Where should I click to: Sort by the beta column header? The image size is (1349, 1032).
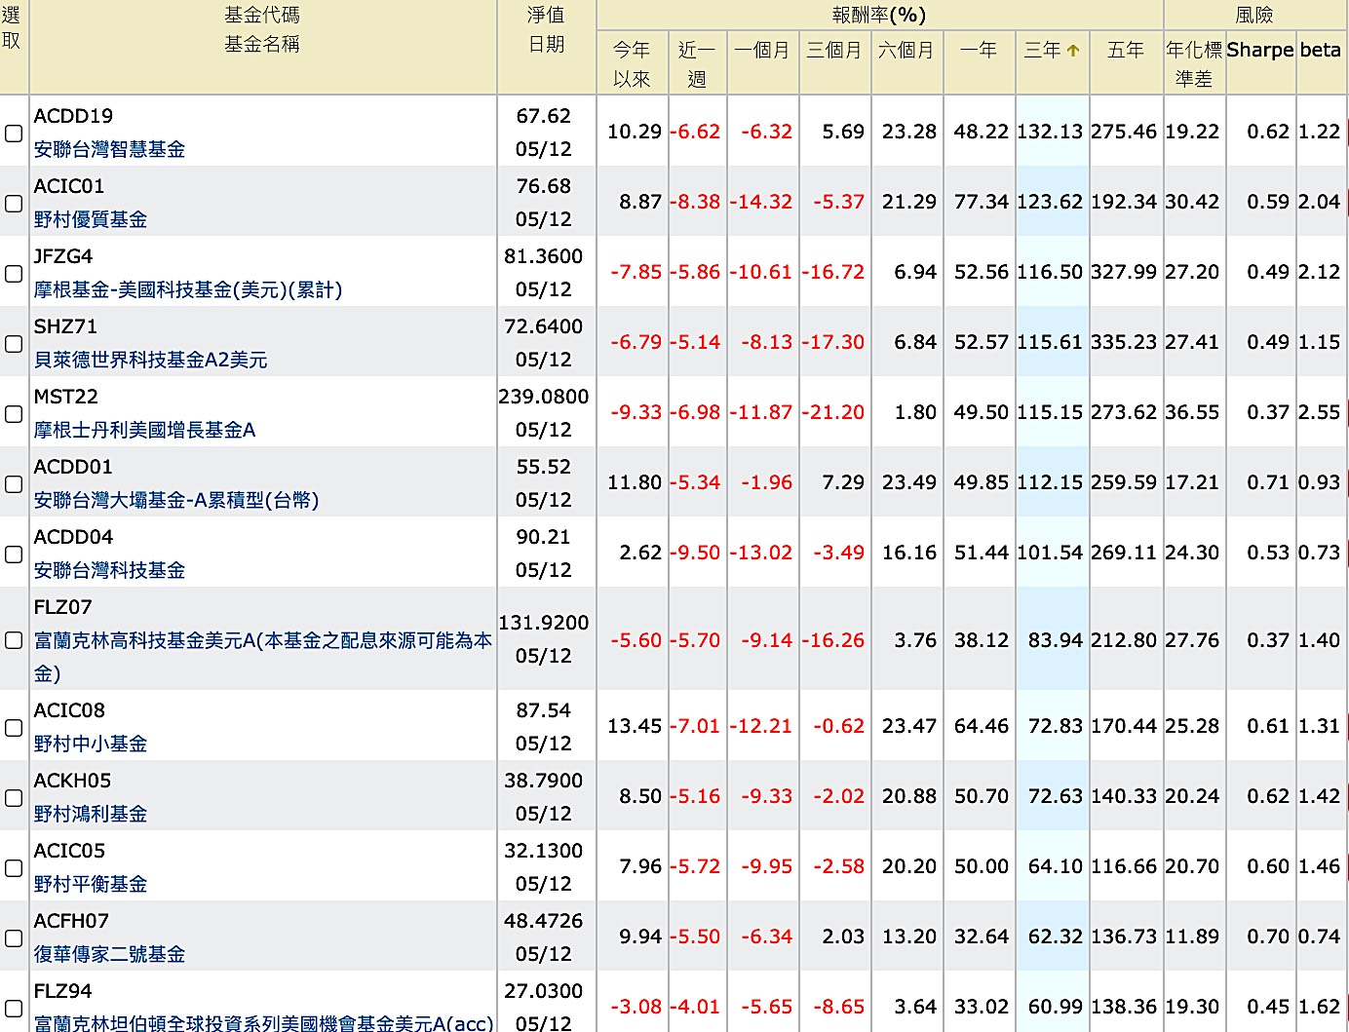(x=1321, y=50)
